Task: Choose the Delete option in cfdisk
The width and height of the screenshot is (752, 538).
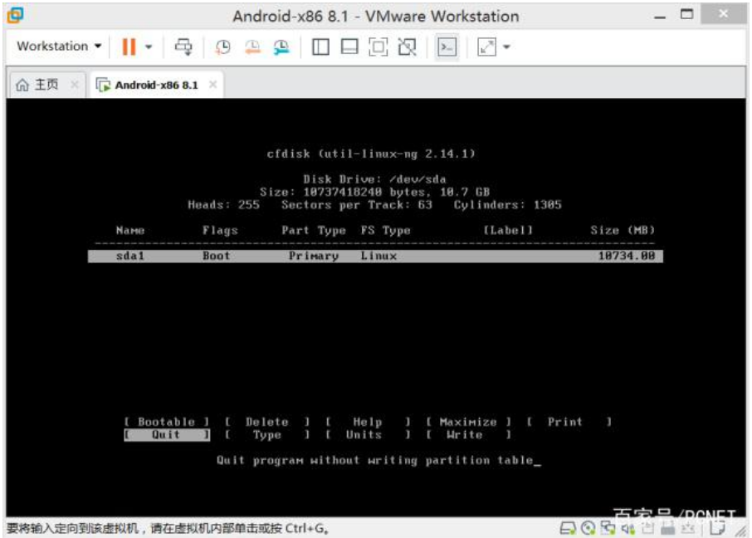Action: click(267, 422)
